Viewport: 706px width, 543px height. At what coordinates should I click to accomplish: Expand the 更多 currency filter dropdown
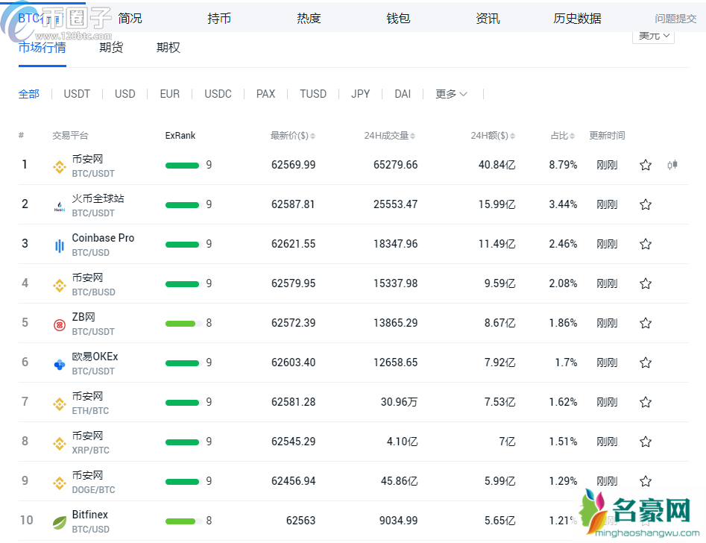point(451,94)
